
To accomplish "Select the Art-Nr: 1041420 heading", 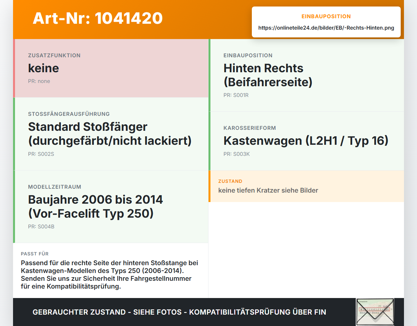I will [x=98, y=18].
